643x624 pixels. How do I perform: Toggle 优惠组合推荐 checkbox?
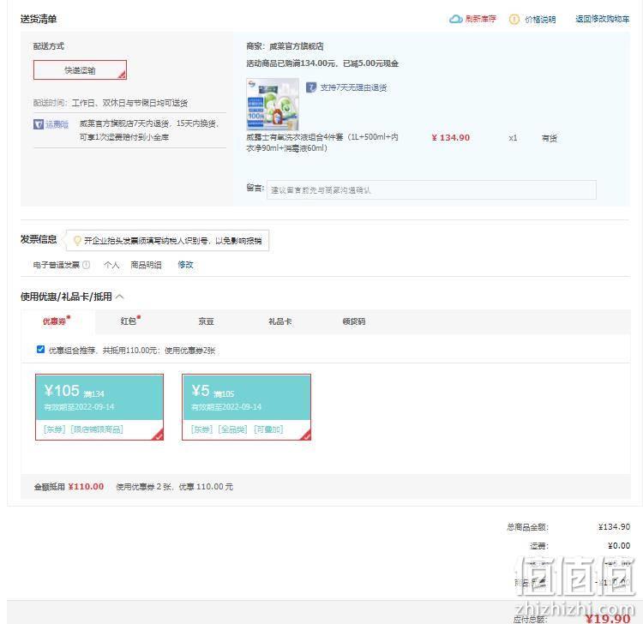[40, 350]
